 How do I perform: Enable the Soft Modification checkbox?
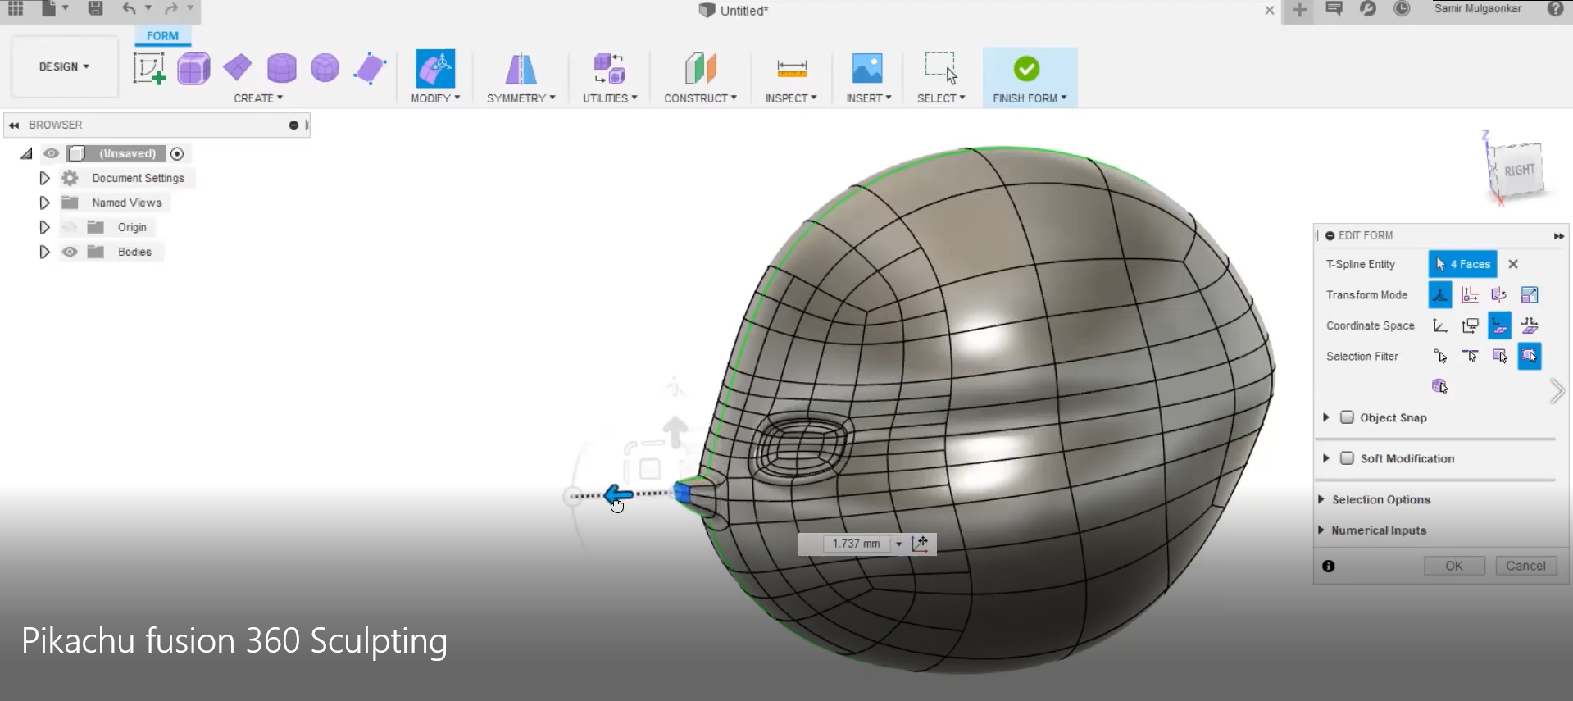click(1347, 458)
